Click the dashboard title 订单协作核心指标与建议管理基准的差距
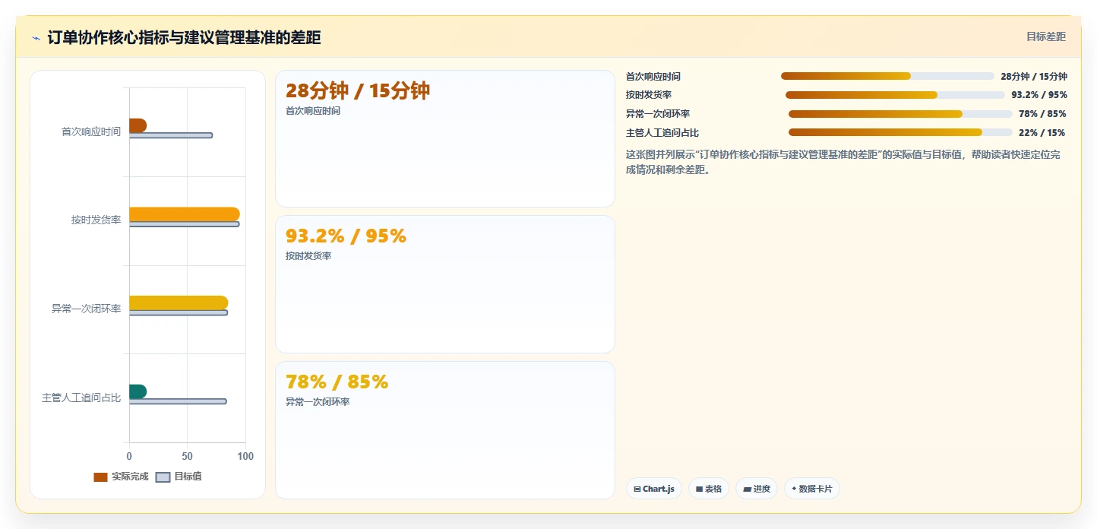This screenshot has width=1097, height=529. (184, 37)
